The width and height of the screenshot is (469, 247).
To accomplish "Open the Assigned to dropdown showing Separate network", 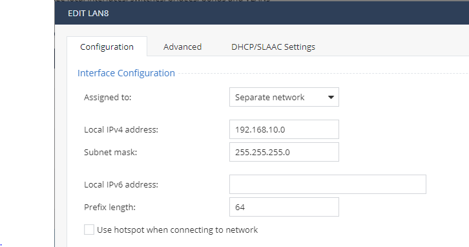I will click(284, 97).
